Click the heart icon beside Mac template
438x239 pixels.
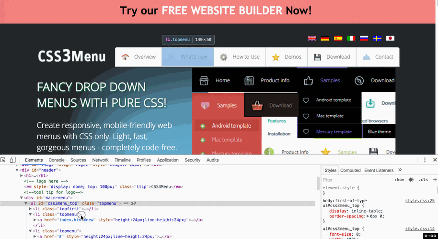tap(306, 116)
